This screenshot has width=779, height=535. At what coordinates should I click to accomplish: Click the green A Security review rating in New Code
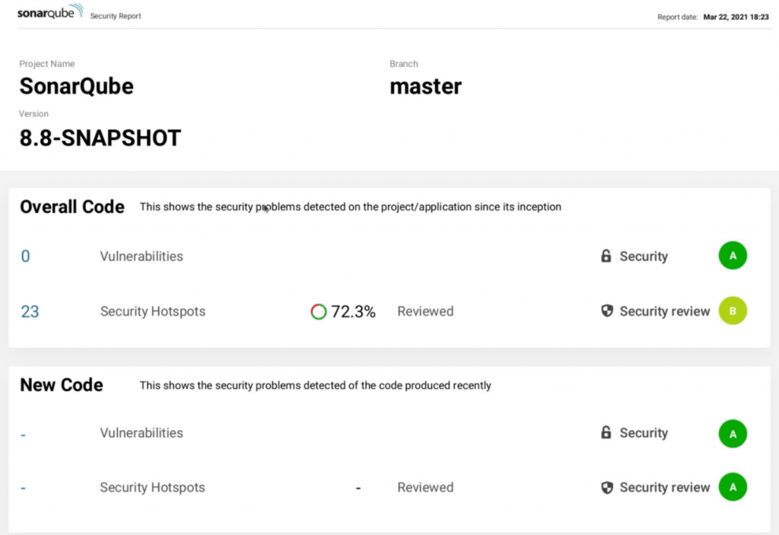pos(733,487)
